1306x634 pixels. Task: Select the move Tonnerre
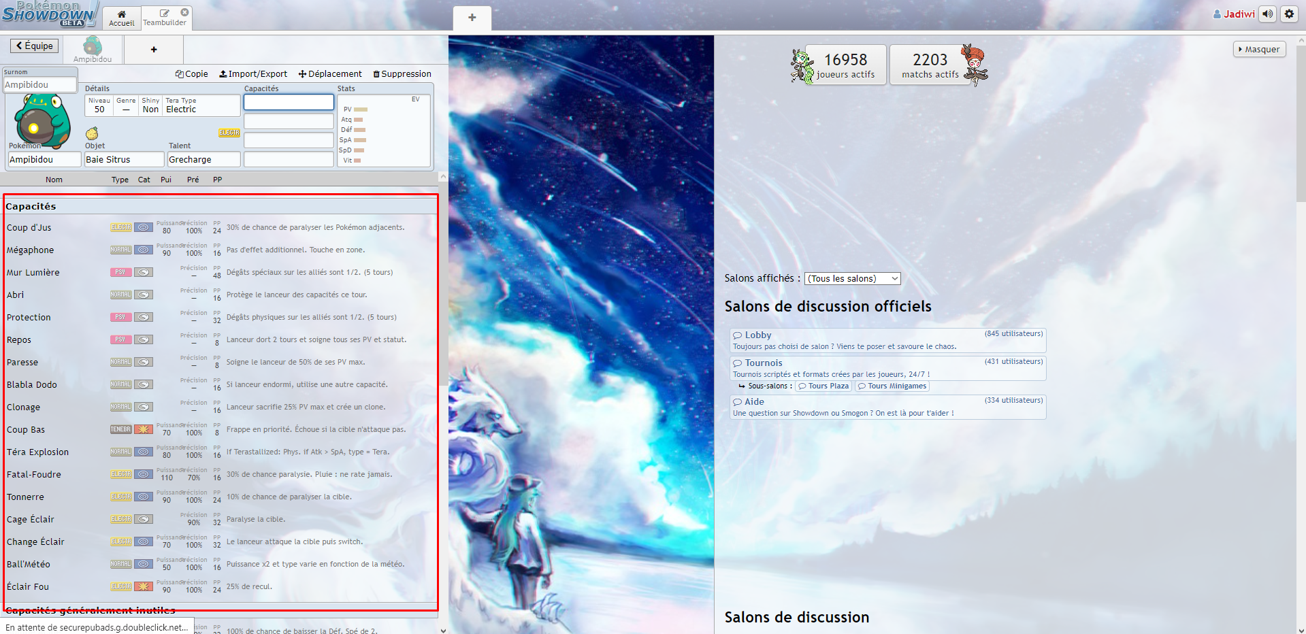click(220, 497)
